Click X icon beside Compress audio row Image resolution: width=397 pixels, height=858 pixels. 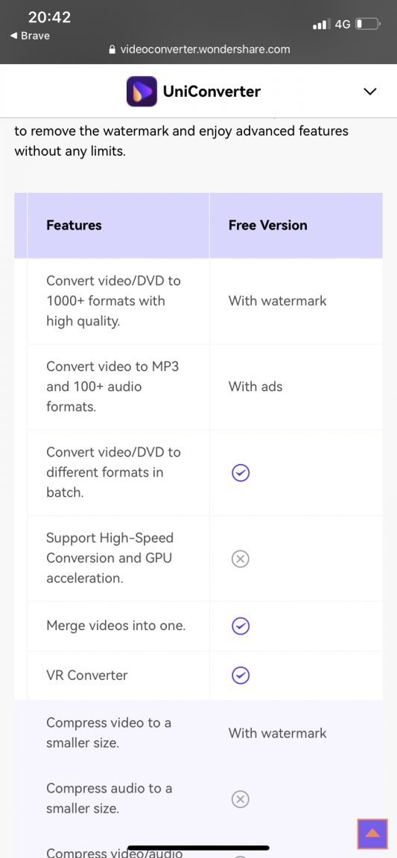coord(241,799)
